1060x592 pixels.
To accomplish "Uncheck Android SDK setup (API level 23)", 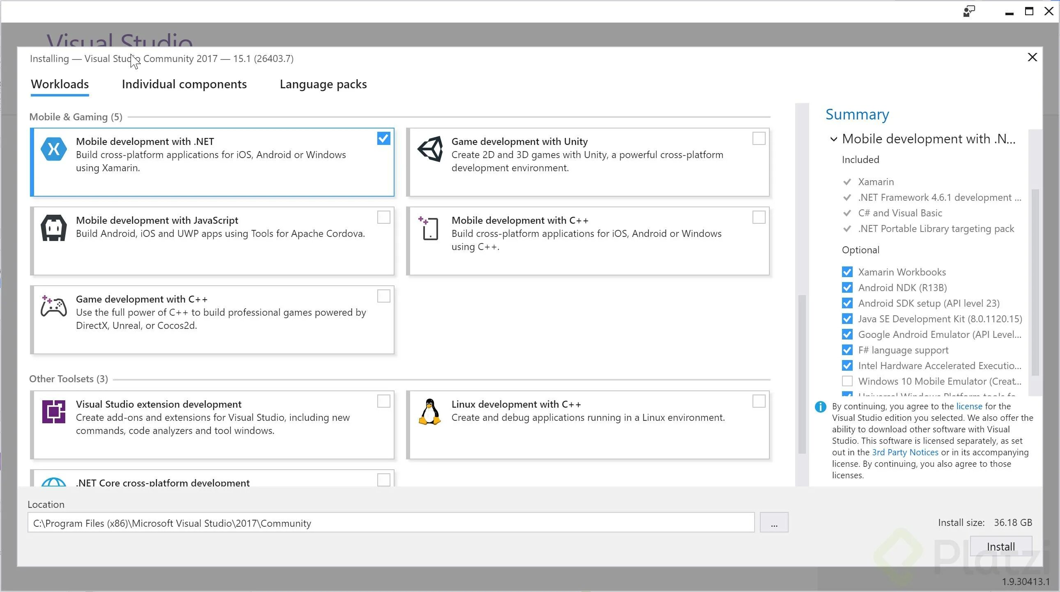I will tap(847, 303).
